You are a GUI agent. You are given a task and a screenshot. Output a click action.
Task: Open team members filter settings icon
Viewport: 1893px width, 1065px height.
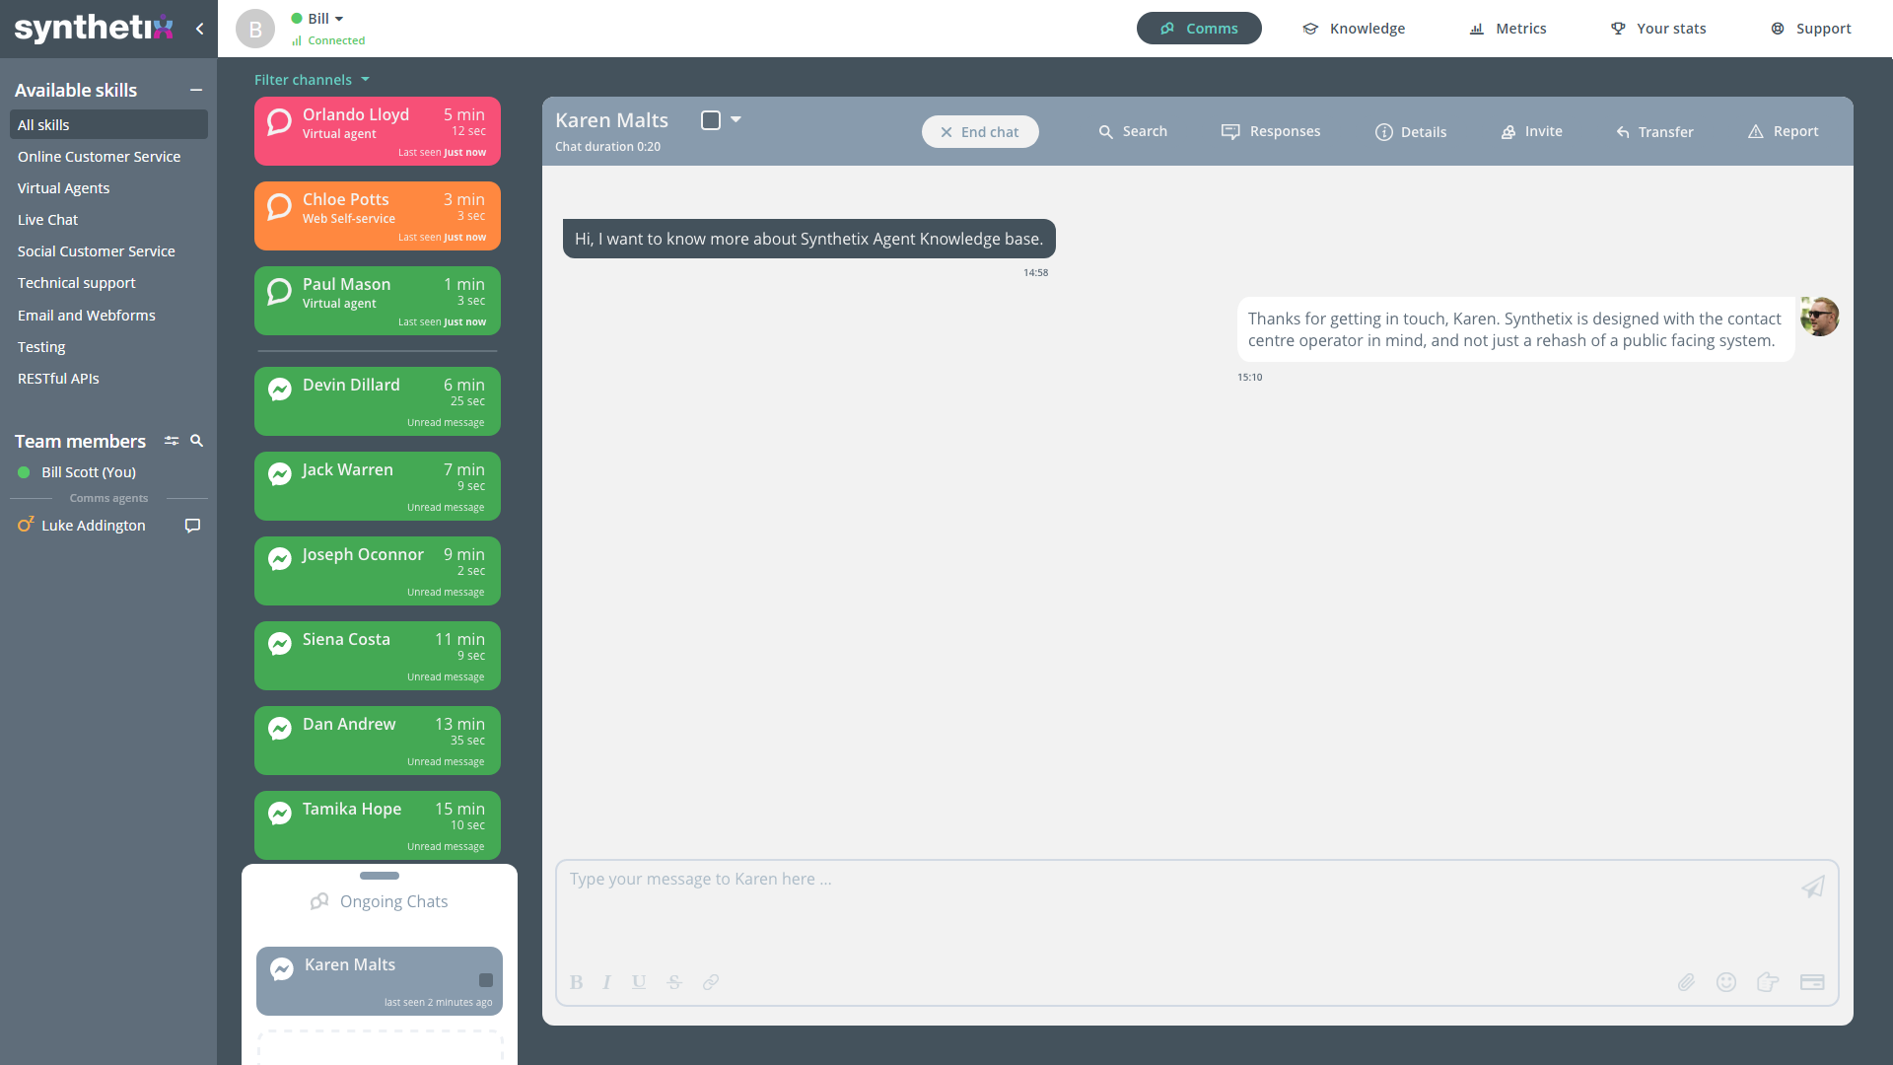tap(172, 441)
